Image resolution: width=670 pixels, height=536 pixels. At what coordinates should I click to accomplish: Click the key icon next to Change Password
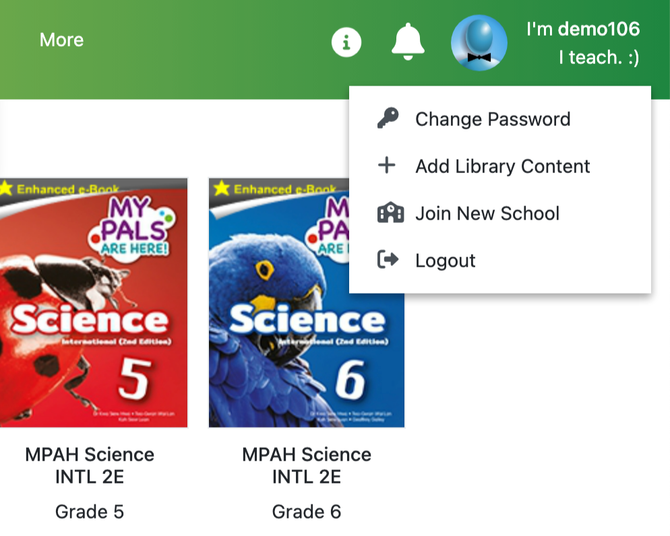(x=388, y=119)
